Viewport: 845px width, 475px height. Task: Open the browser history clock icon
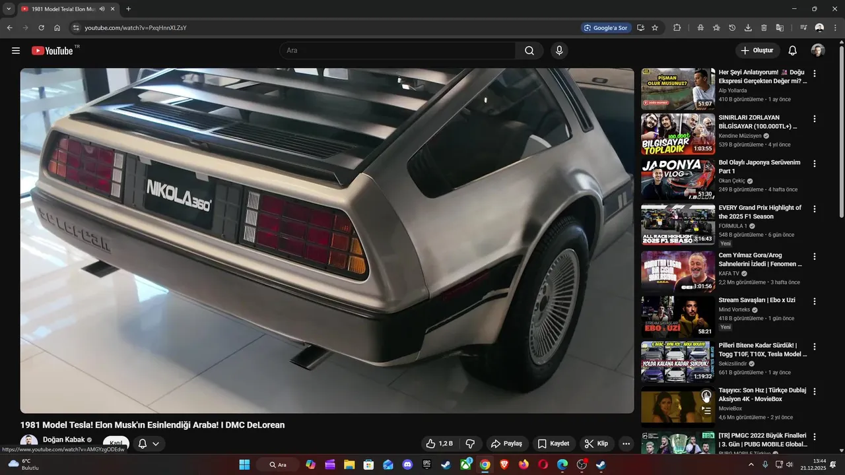[x=732, y=28]
